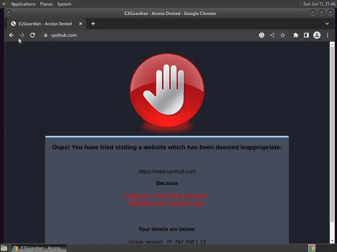Close the Chrome window

[x=330, y=13]
